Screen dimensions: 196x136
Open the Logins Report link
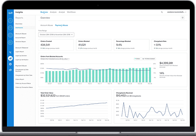pyautogui.click(x=20, y=52)
